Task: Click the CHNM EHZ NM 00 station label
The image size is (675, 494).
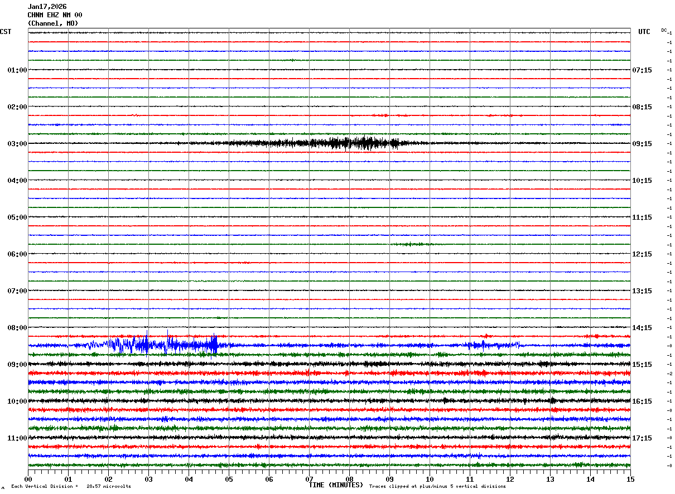Action: 55,15
